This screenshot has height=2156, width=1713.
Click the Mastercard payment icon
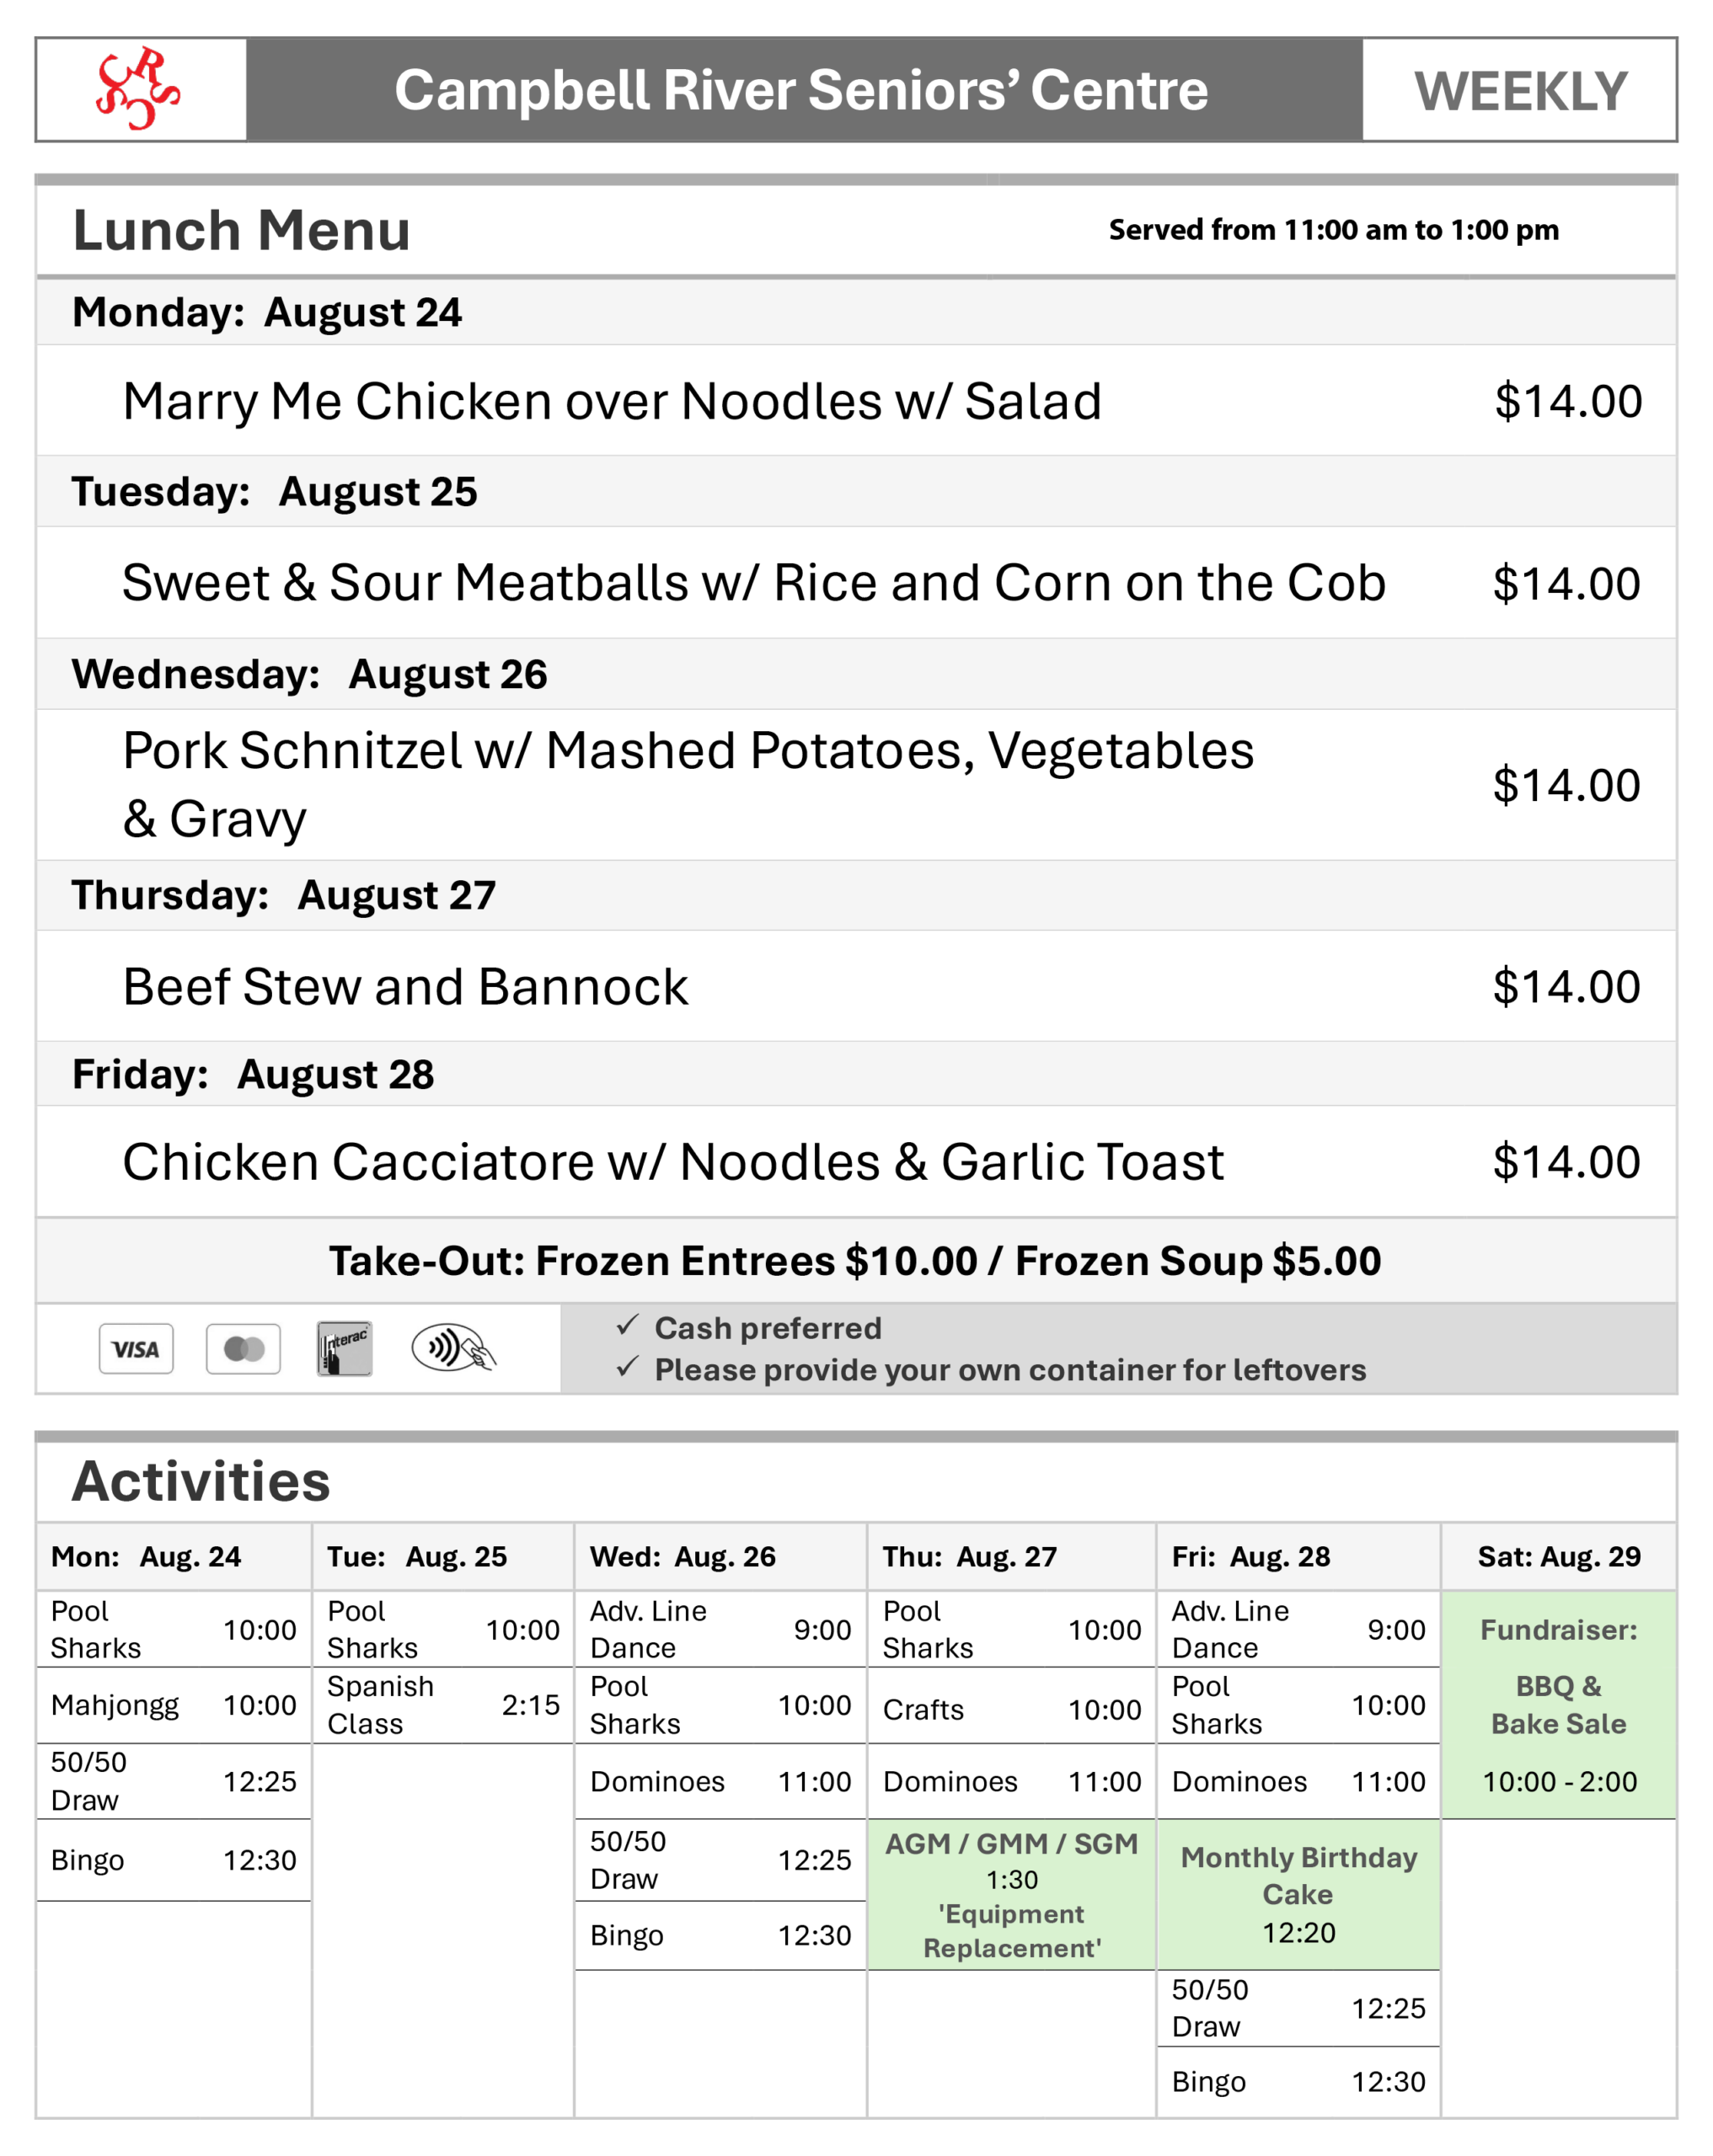pos(244,1349)
